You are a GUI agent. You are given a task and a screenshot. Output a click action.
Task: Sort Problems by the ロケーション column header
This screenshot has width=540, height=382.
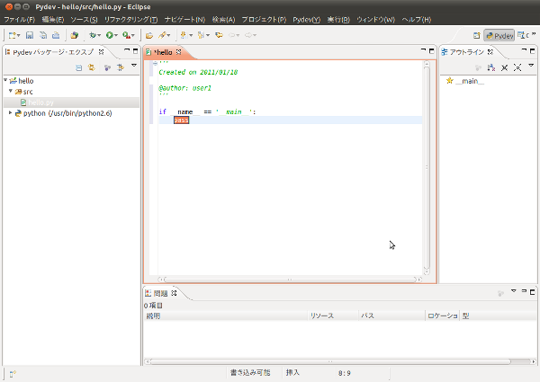(x=442, y=315)
